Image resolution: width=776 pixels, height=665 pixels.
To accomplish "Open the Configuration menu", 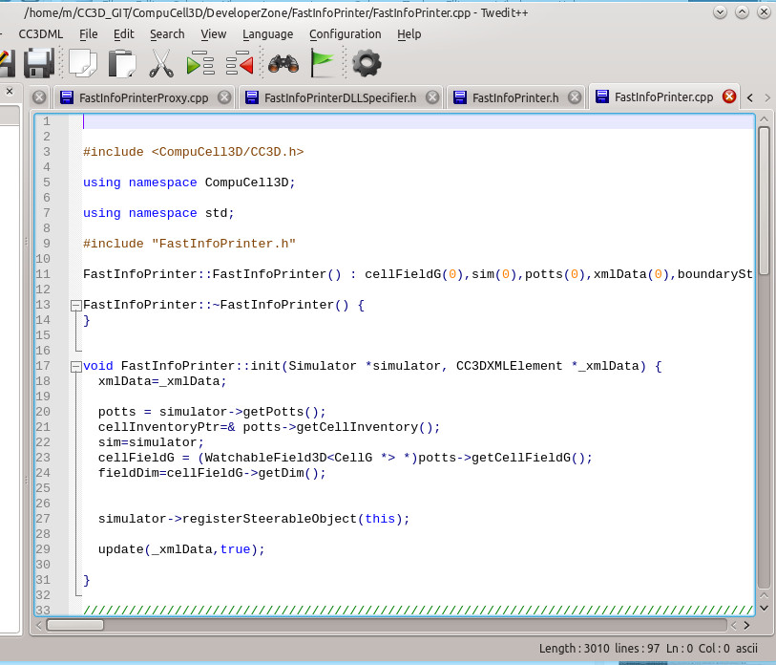I will (345, 33).
